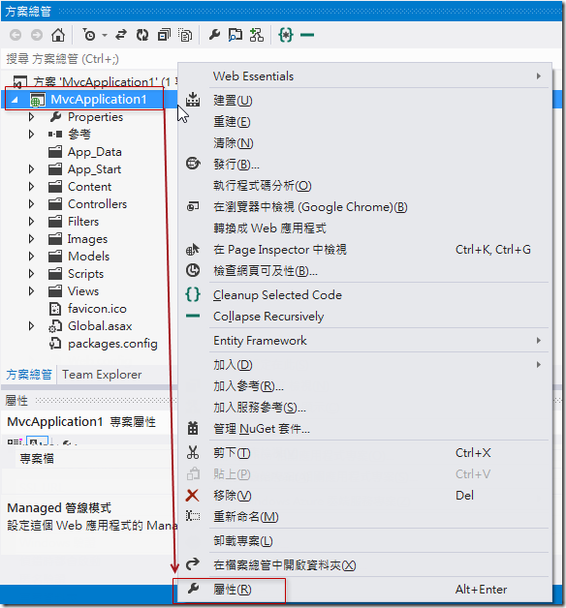
Task: Expand the App_Start folder
Action: click(31, 169)
